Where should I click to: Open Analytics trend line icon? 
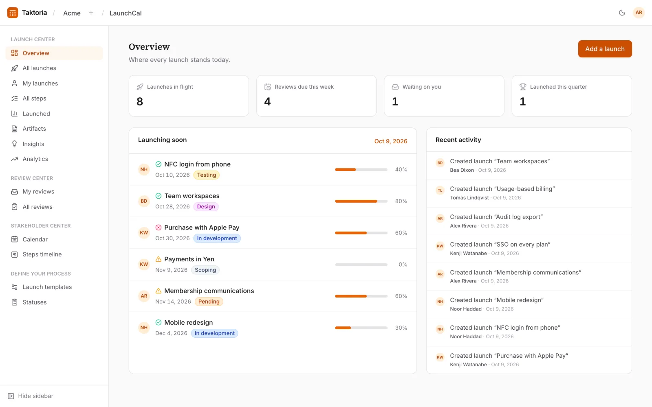(15, 159)
